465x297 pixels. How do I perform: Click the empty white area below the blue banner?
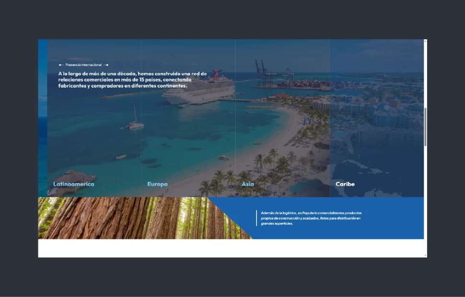[x=230, y=248]
